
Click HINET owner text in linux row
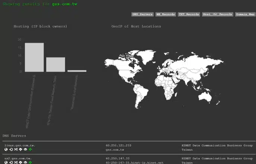click(217, 145)
